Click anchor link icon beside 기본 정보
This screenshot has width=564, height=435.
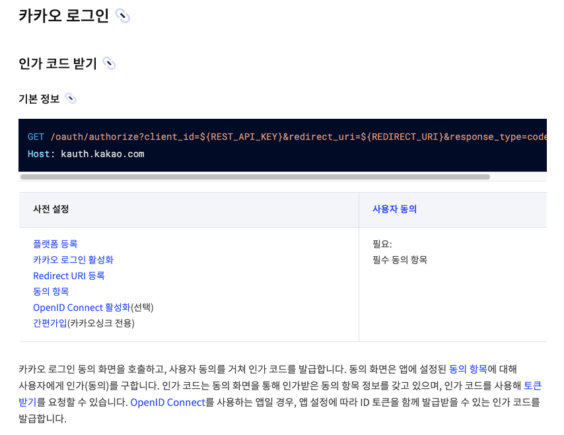(71, 98)
